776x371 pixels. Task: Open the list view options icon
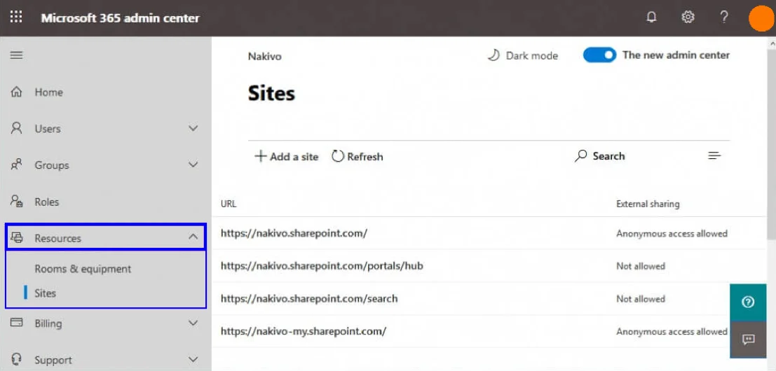pos(714,156)
